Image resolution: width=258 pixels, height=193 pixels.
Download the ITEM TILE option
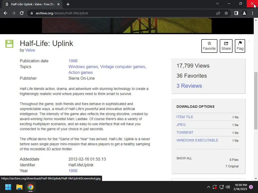click(x=185, y=117)
